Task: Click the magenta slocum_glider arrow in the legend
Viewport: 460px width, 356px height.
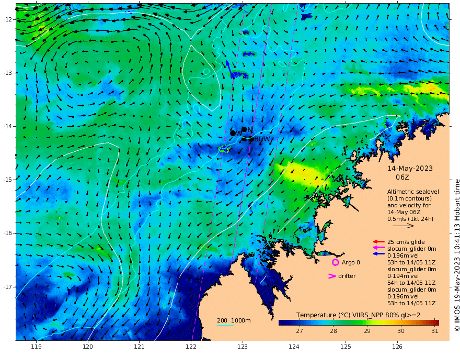Action: click(x=379, y=248)
